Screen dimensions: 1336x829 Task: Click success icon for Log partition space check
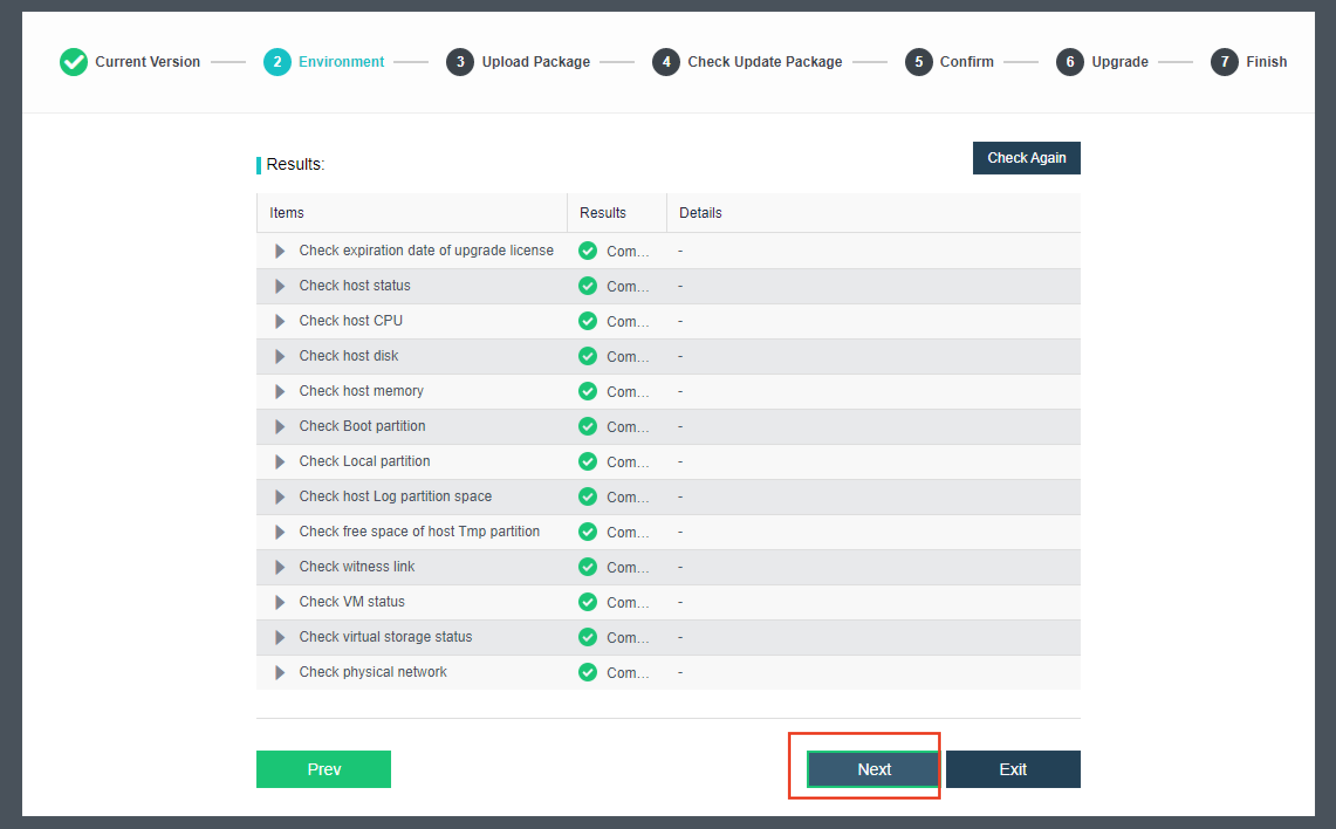pos(588,496)
